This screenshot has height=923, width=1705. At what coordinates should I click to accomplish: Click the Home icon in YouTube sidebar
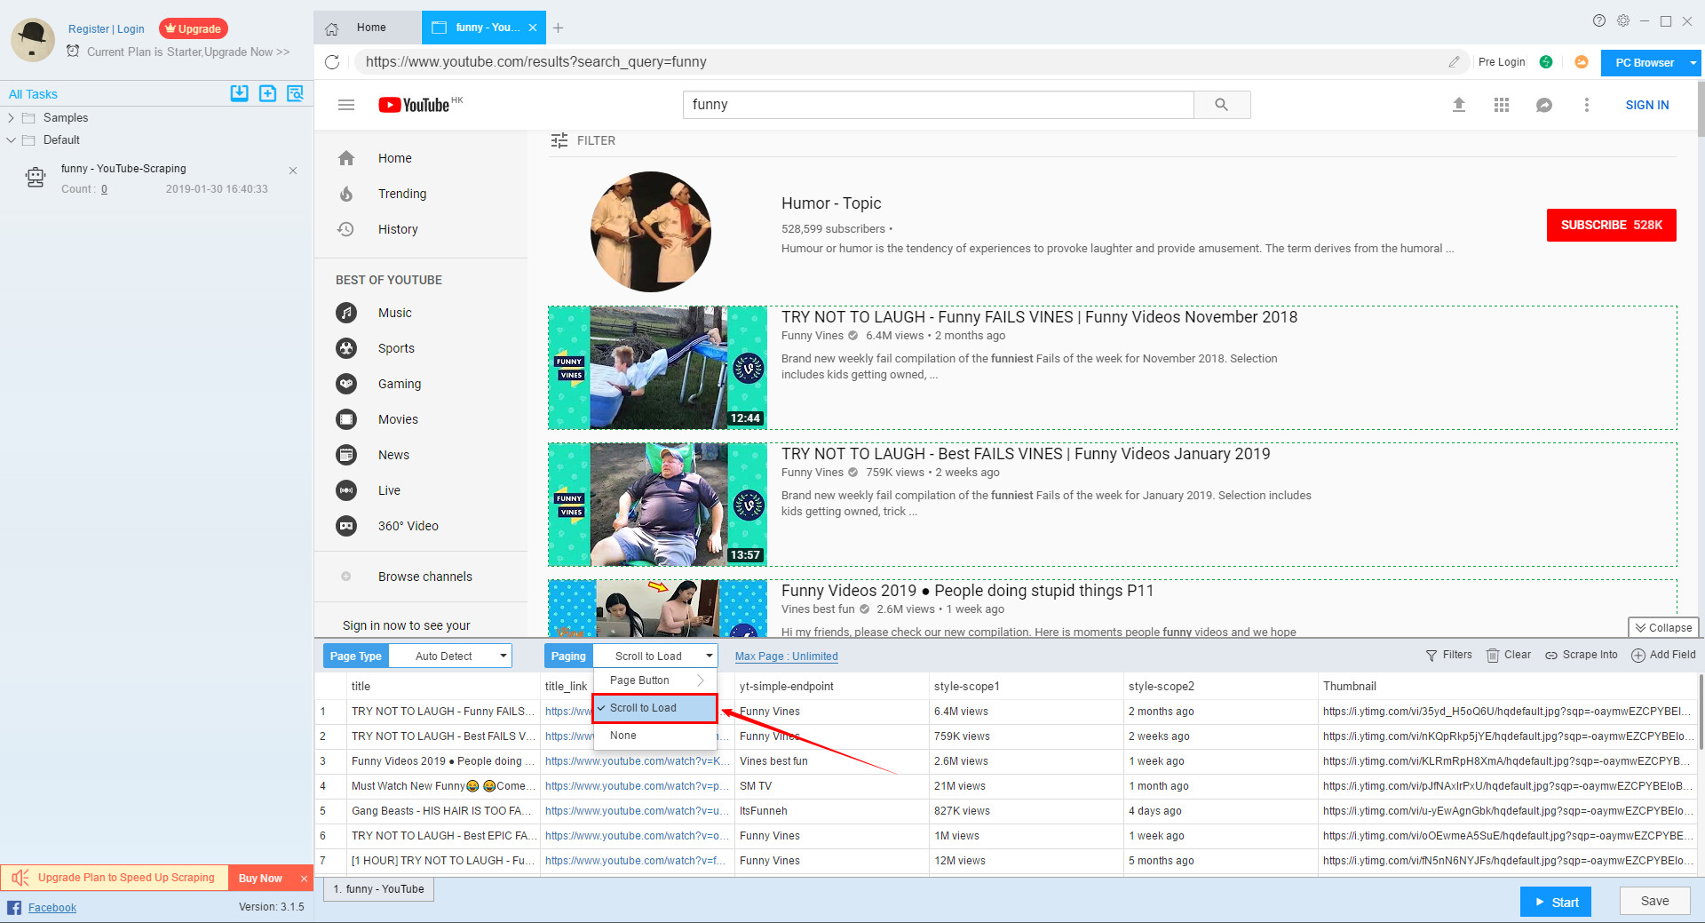tap(346, 158)
